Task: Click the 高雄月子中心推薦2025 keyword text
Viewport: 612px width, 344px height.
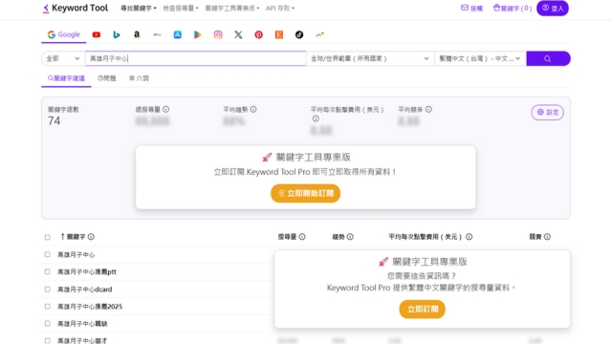Action: [90, 307]
